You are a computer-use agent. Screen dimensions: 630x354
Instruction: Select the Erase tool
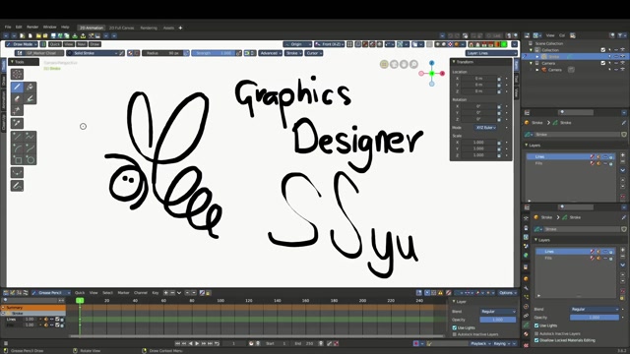pos(17,98)
